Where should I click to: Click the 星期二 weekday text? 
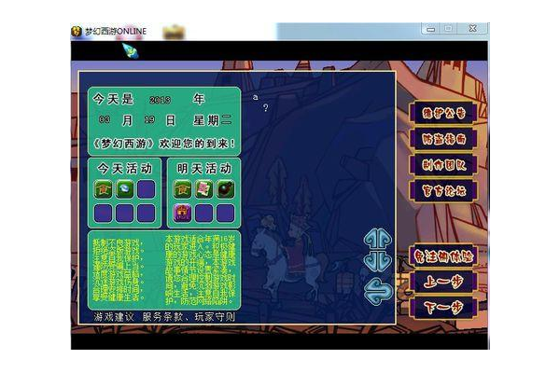click(213, 120)
